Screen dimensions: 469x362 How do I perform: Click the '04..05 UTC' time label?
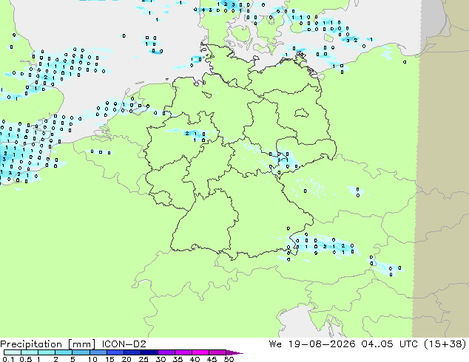click(390, 344)
